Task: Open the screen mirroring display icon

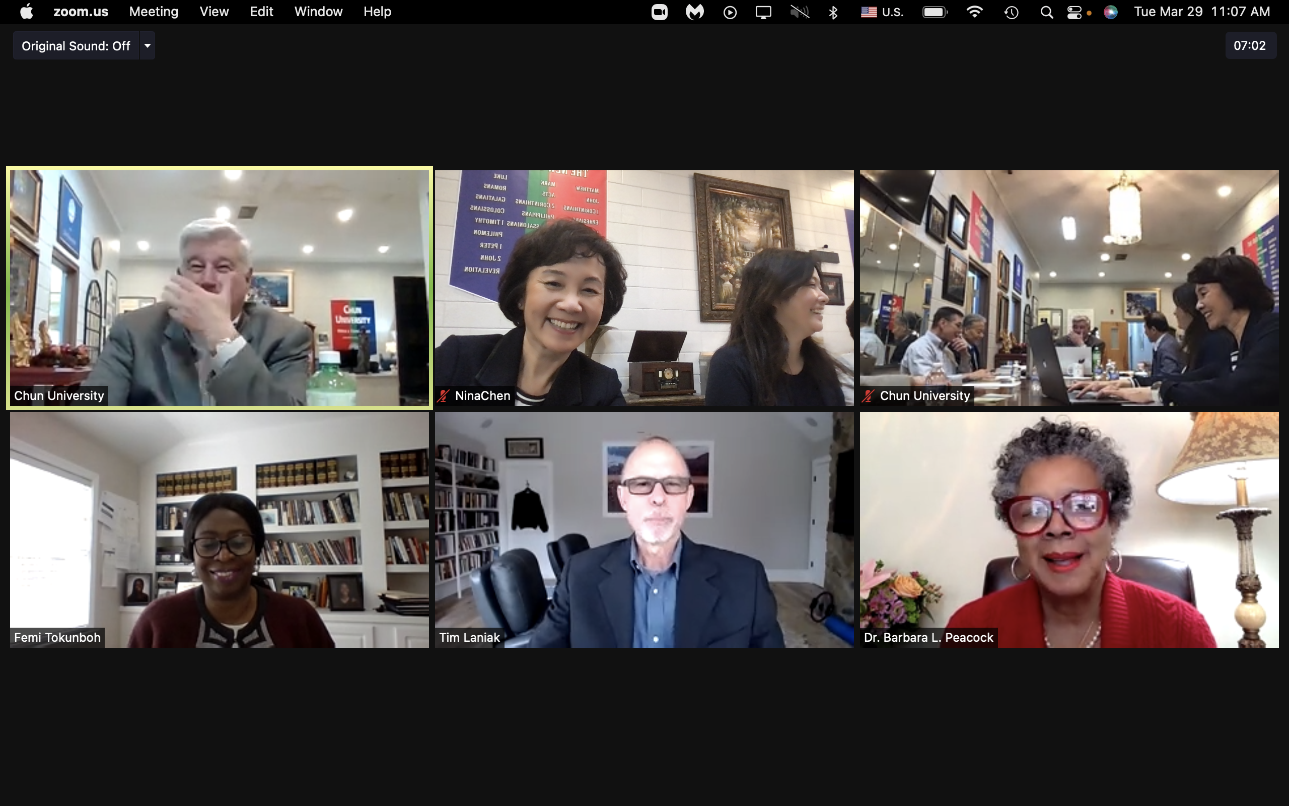Action: click(763, 12)
